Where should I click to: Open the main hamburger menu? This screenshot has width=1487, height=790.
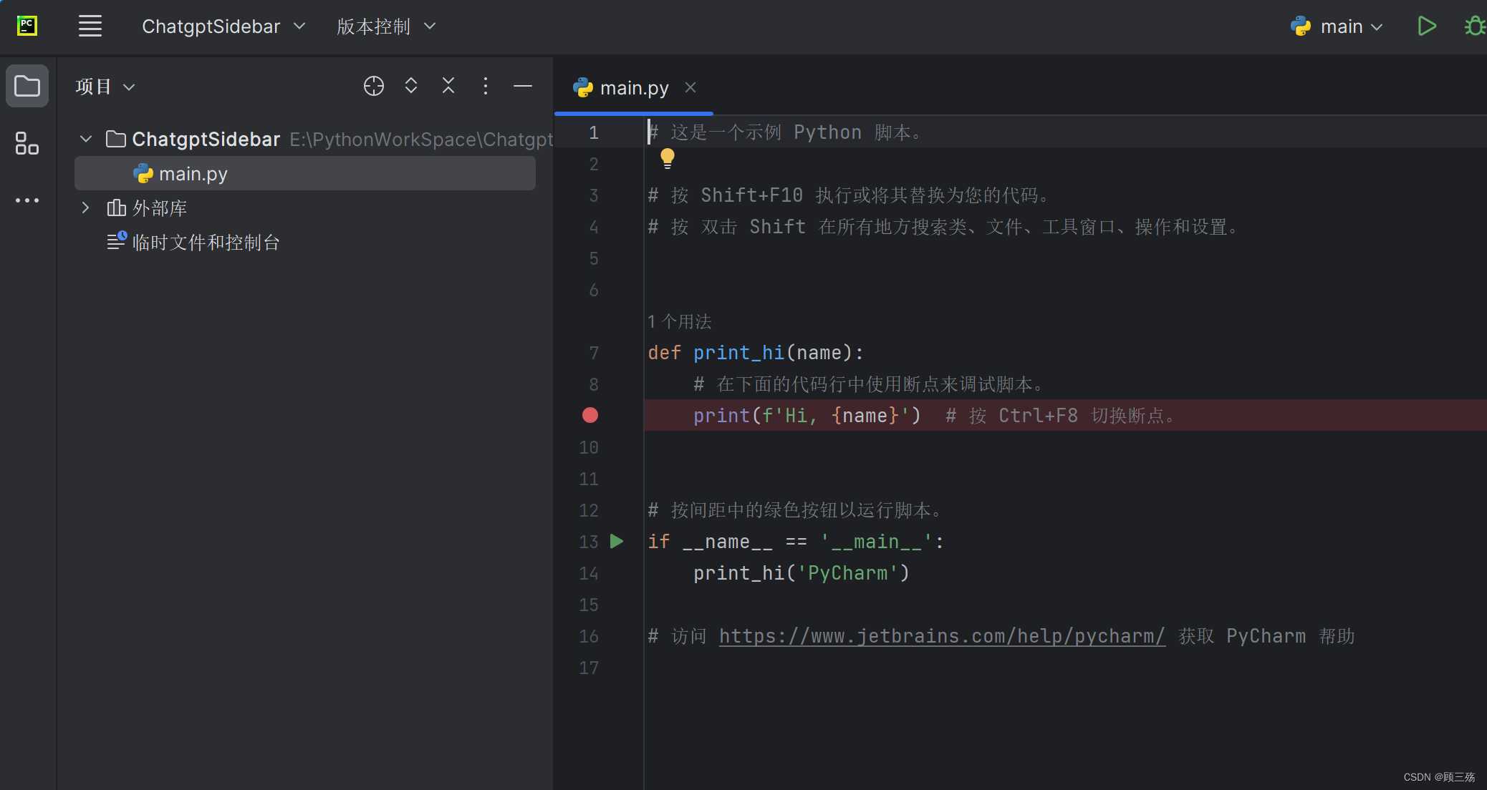click(90, 26)
